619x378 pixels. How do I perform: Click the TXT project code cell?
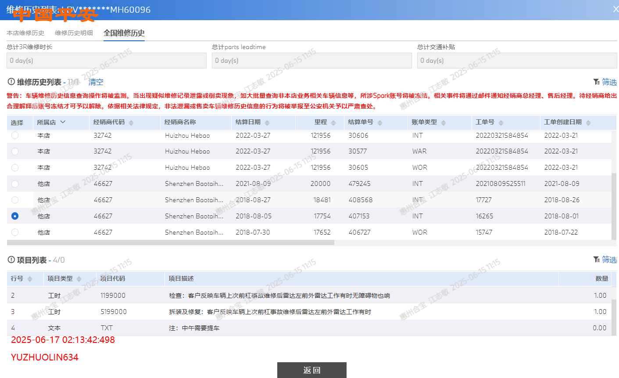pyautogui.click(x=107, y=328)
